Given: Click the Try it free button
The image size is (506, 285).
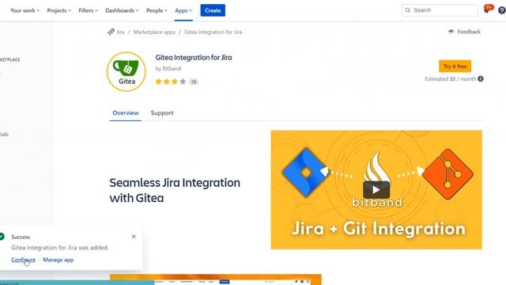Looking at the screenshot, I should (x=455, y=66).
